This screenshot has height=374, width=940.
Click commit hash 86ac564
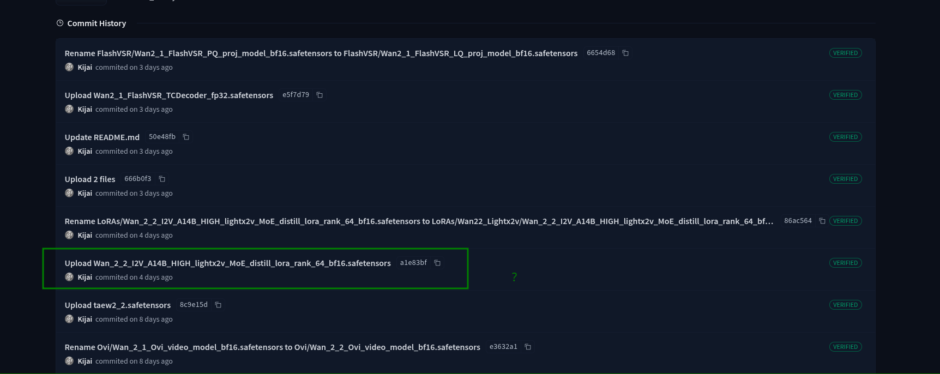click(798, 221)
